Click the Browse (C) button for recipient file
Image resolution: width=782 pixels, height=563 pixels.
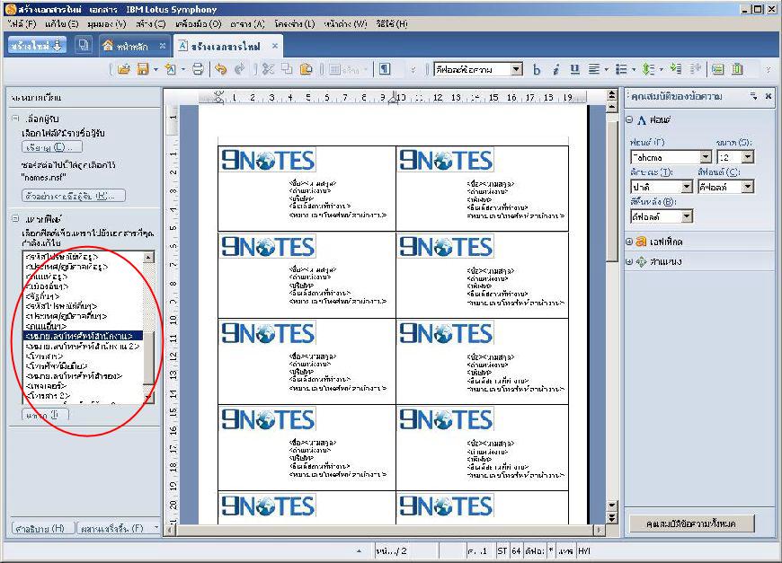pos(52,147)
